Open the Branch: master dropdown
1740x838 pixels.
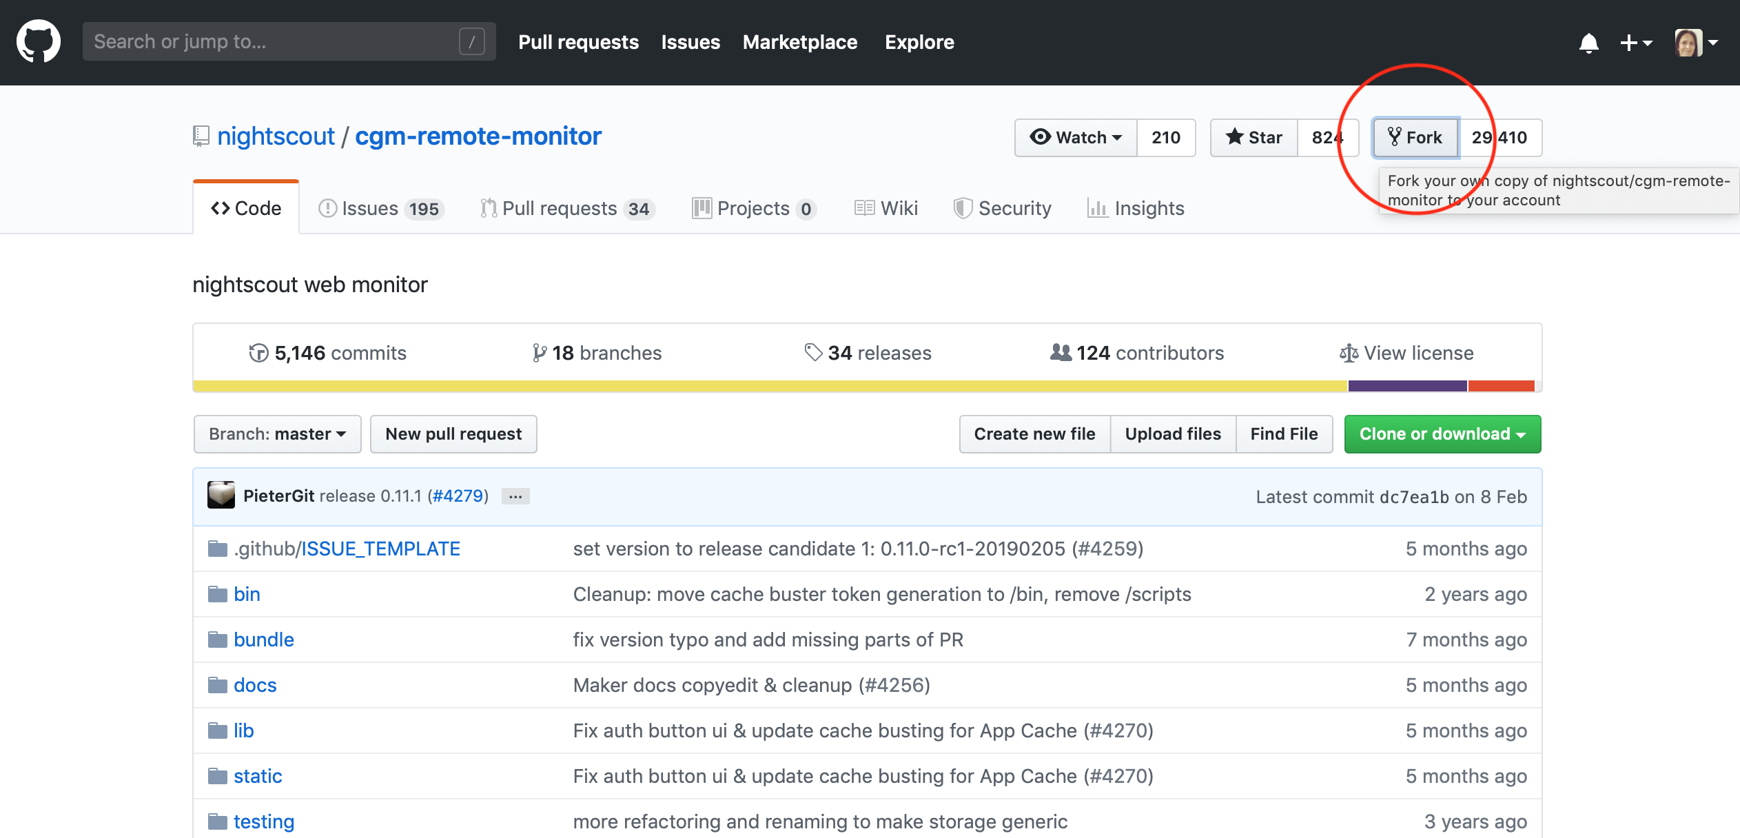tap(278, 434)
